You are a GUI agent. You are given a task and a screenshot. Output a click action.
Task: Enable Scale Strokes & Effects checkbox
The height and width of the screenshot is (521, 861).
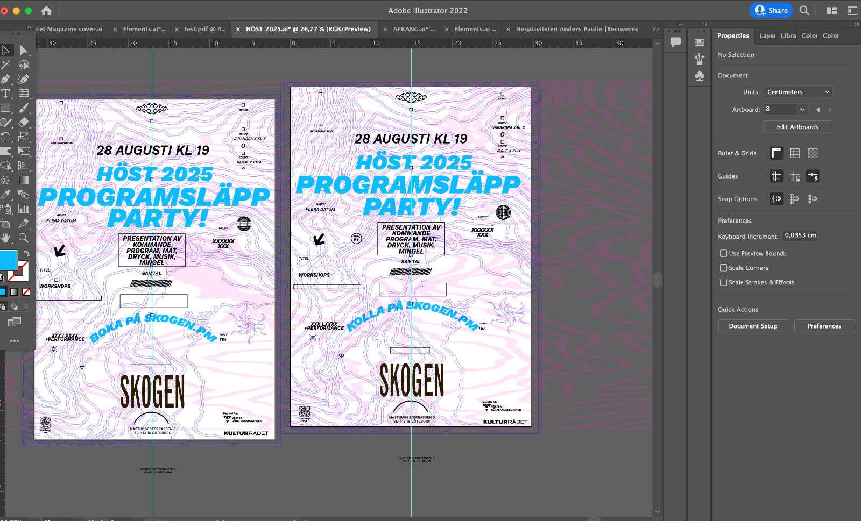point(723,282)
